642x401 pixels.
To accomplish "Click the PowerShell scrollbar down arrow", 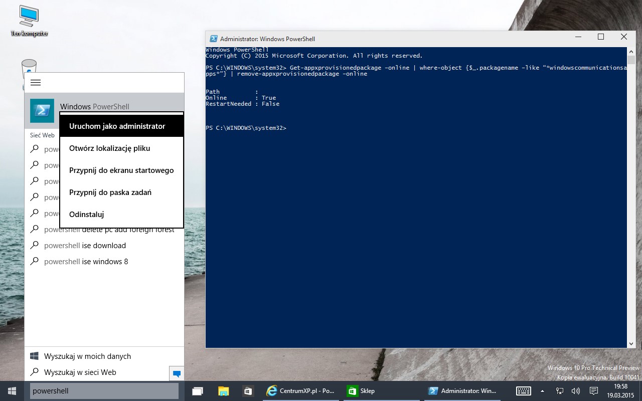I will click(631, 344).
